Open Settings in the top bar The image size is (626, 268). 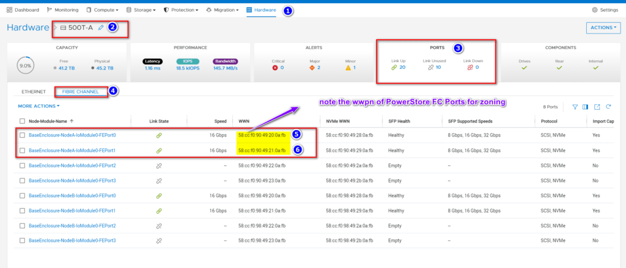click(x=606, y=10)
